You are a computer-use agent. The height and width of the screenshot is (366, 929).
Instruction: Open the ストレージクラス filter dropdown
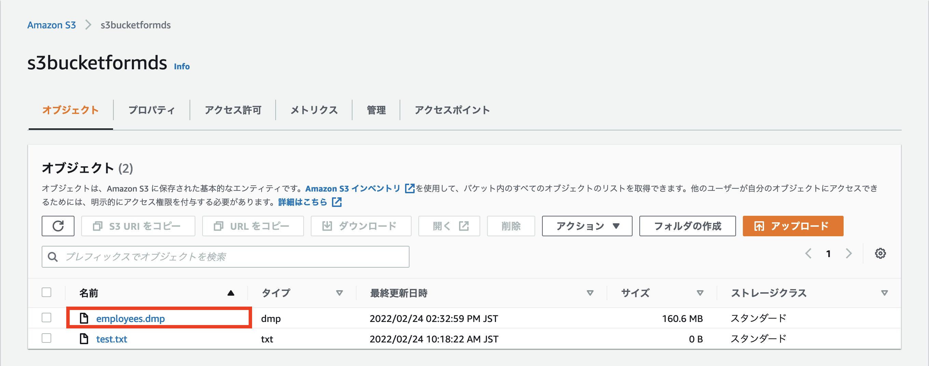coord(884,293)
